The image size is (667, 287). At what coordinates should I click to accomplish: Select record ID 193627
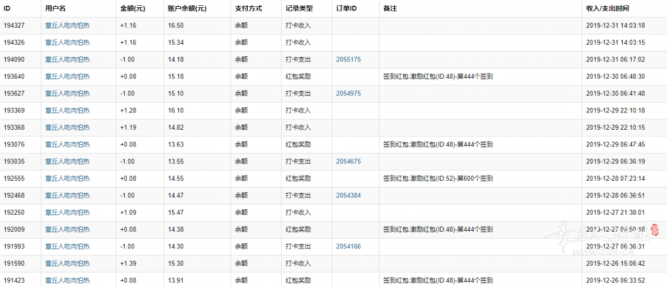tap(14, 93)
